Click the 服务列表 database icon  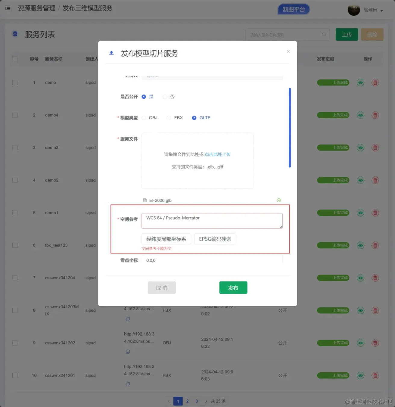[15, 34]
